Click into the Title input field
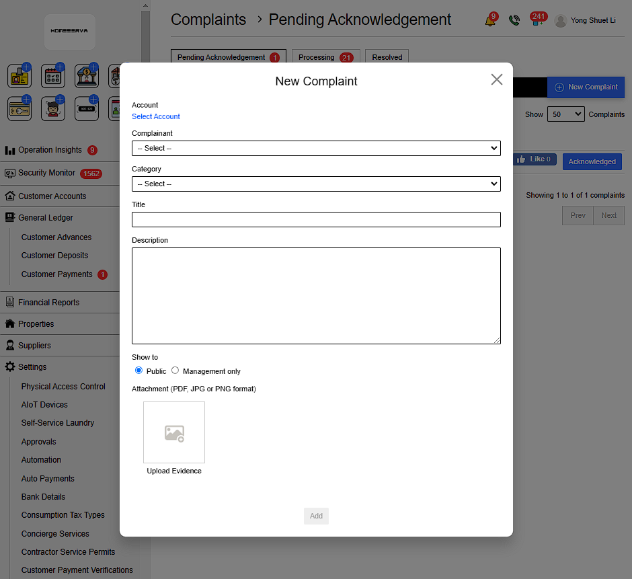This screenshot has height=579, width=632. [316, 219]
